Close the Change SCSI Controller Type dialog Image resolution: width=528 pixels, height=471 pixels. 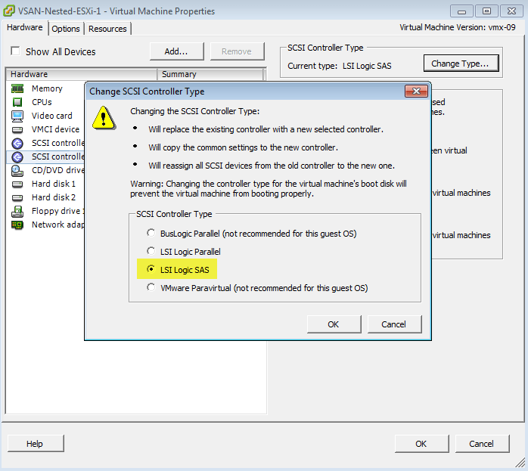point(416,91)
